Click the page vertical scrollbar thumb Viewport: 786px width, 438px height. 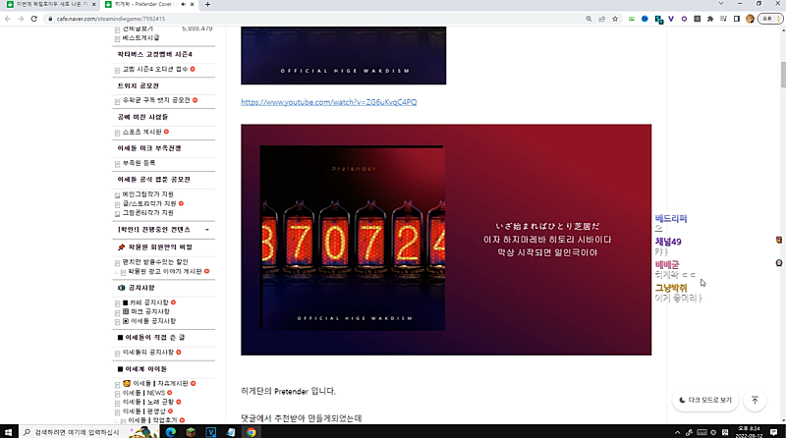pos(783,75)
